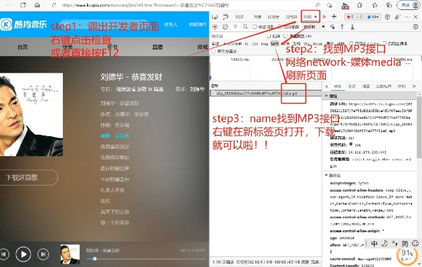422x267 pixels.
Task: Toggle the network filter funnel icon
Action: [235, 27]
